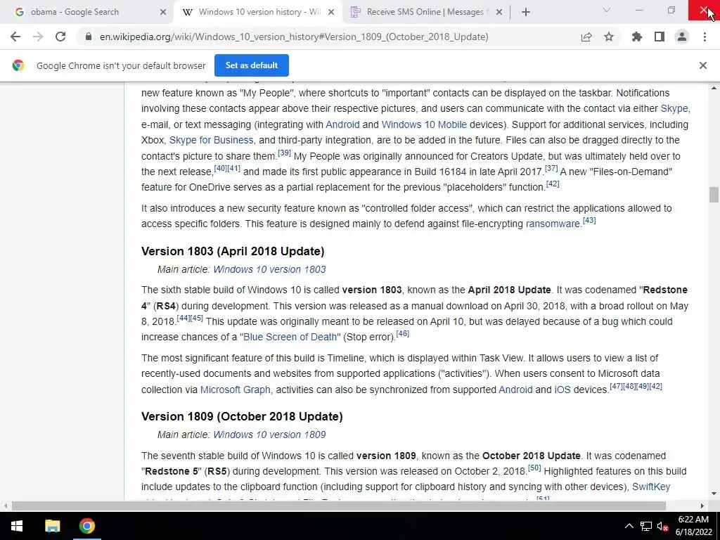Show hidden system tray icons
The width and height of the screenshot is (720, 540).
coord(629,526)
